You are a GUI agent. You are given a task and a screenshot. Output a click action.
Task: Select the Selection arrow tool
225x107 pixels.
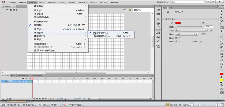click(x=222, y=11)
